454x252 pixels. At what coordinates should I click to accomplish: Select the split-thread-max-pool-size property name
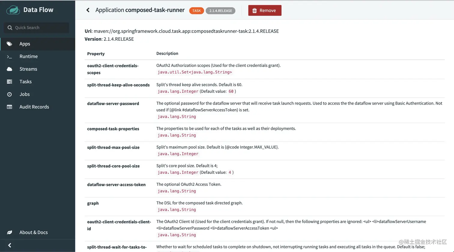pos(113,147)
